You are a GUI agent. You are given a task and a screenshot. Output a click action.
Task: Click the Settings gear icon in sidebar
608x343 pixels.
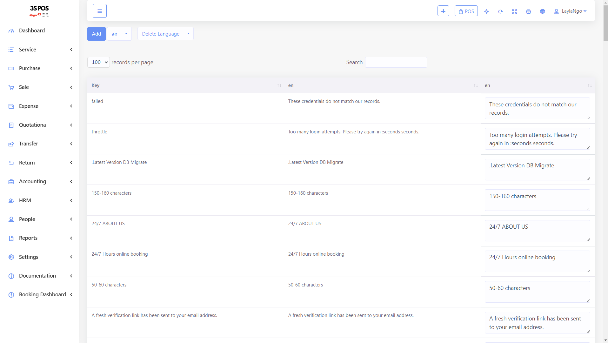point(11,257)
